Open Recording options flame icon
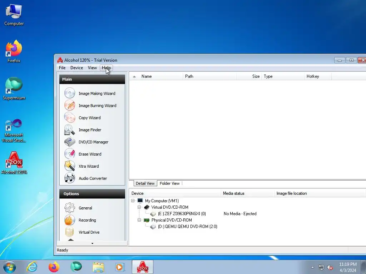Image resolution: width=366 pixels, height=274 pixels. [70, 220]
